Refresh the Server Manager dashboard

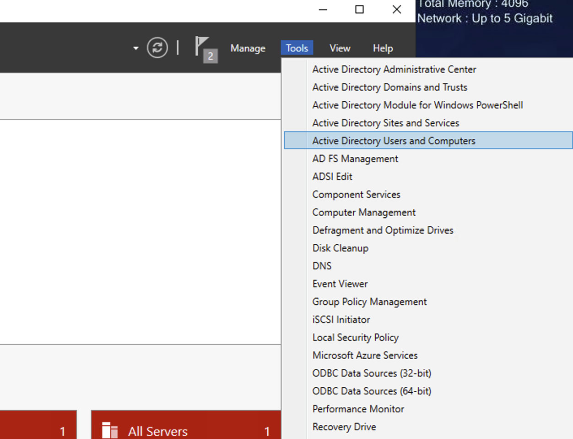coord(157,48)
